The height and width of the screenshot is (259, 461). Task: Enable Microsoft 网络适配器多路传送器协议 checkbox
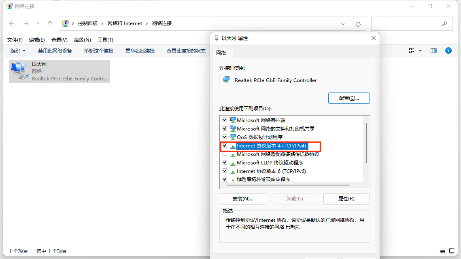(225, 154)
